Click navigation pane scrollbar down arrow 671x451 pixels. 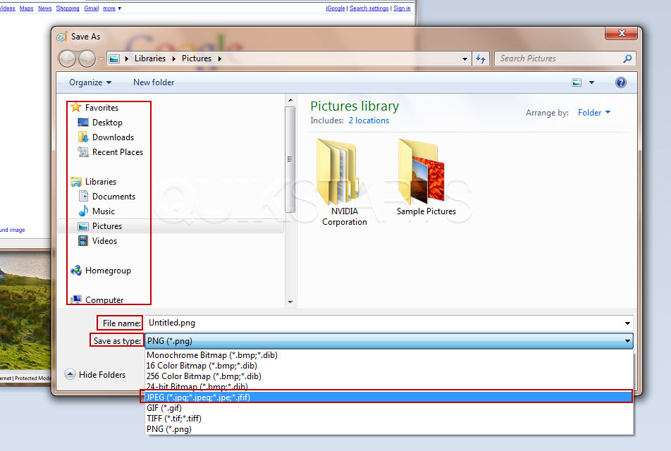(x=290, y=302)
